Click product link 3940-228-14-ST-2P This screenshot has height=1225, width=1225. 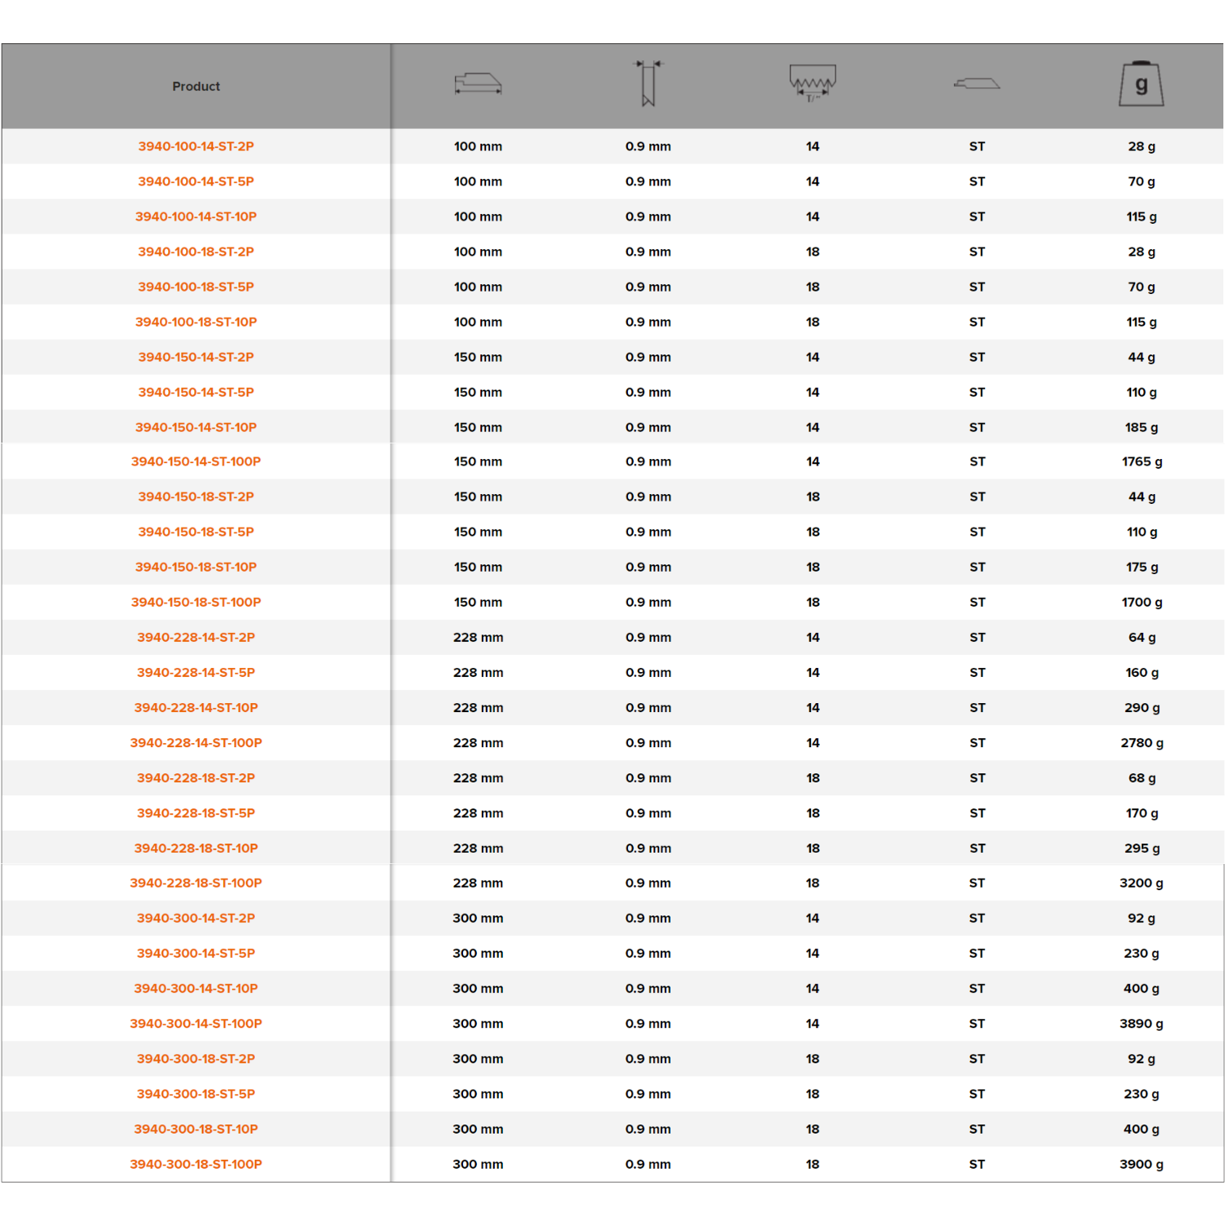coord(196,638)
